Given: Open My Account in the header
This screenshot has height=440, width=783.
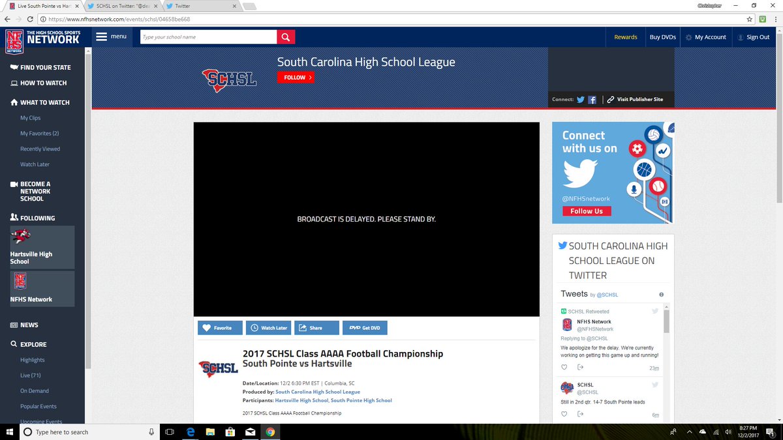Looking at the screenshot, I should tap(706, 37).
